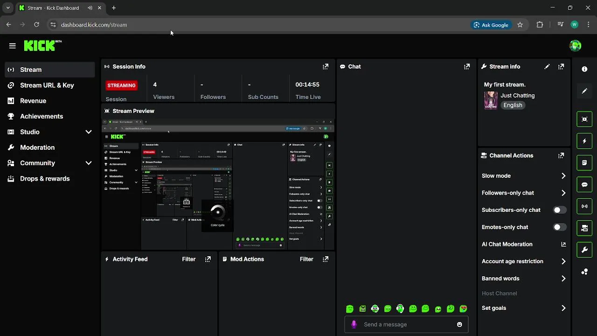Mute tab via speaker icon on tab

tap(90, 8)
